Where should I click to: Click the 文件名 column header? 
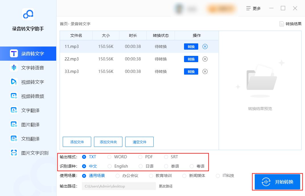(x=76, y=35)
